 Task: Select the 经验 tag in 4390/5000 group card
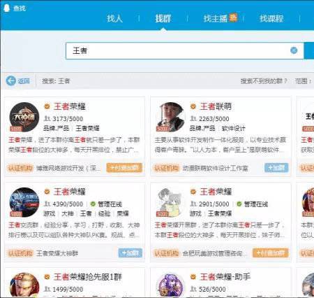[x=104, y=213]
